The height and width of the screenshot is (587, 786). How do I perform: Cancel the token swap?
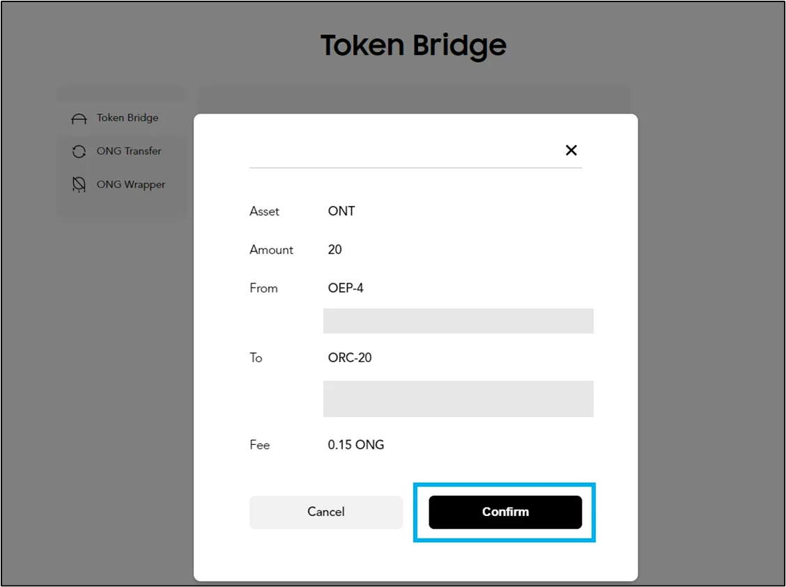(325, 512)
